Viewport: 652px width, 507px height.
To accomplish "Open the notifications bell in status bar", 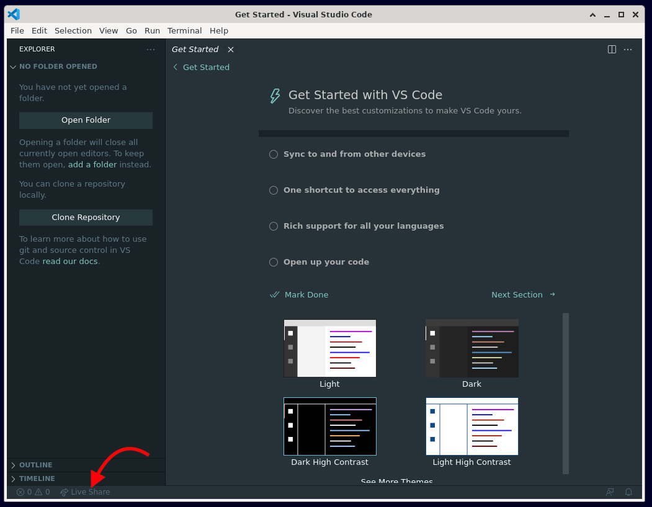I will point(628,492).
